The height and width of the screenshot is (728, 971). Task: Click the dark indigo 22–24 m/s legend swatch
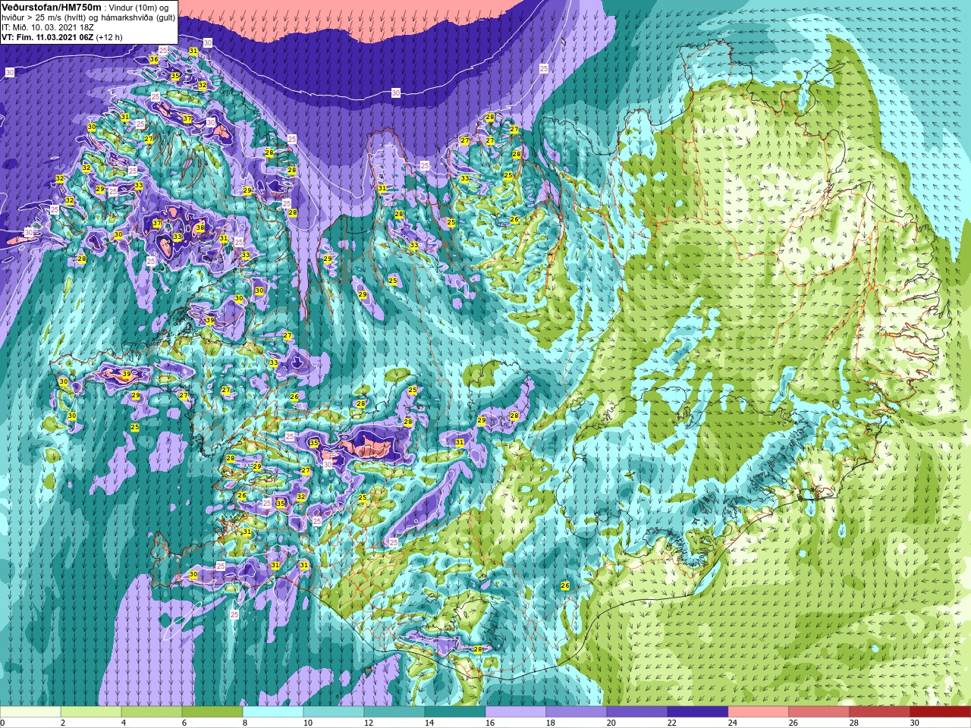click(698, 712)
